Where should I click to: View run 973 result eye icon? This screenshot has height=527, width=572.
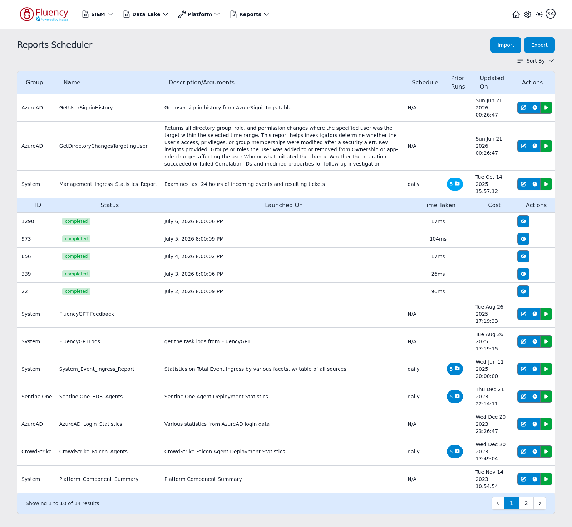[x=523, y=239]
